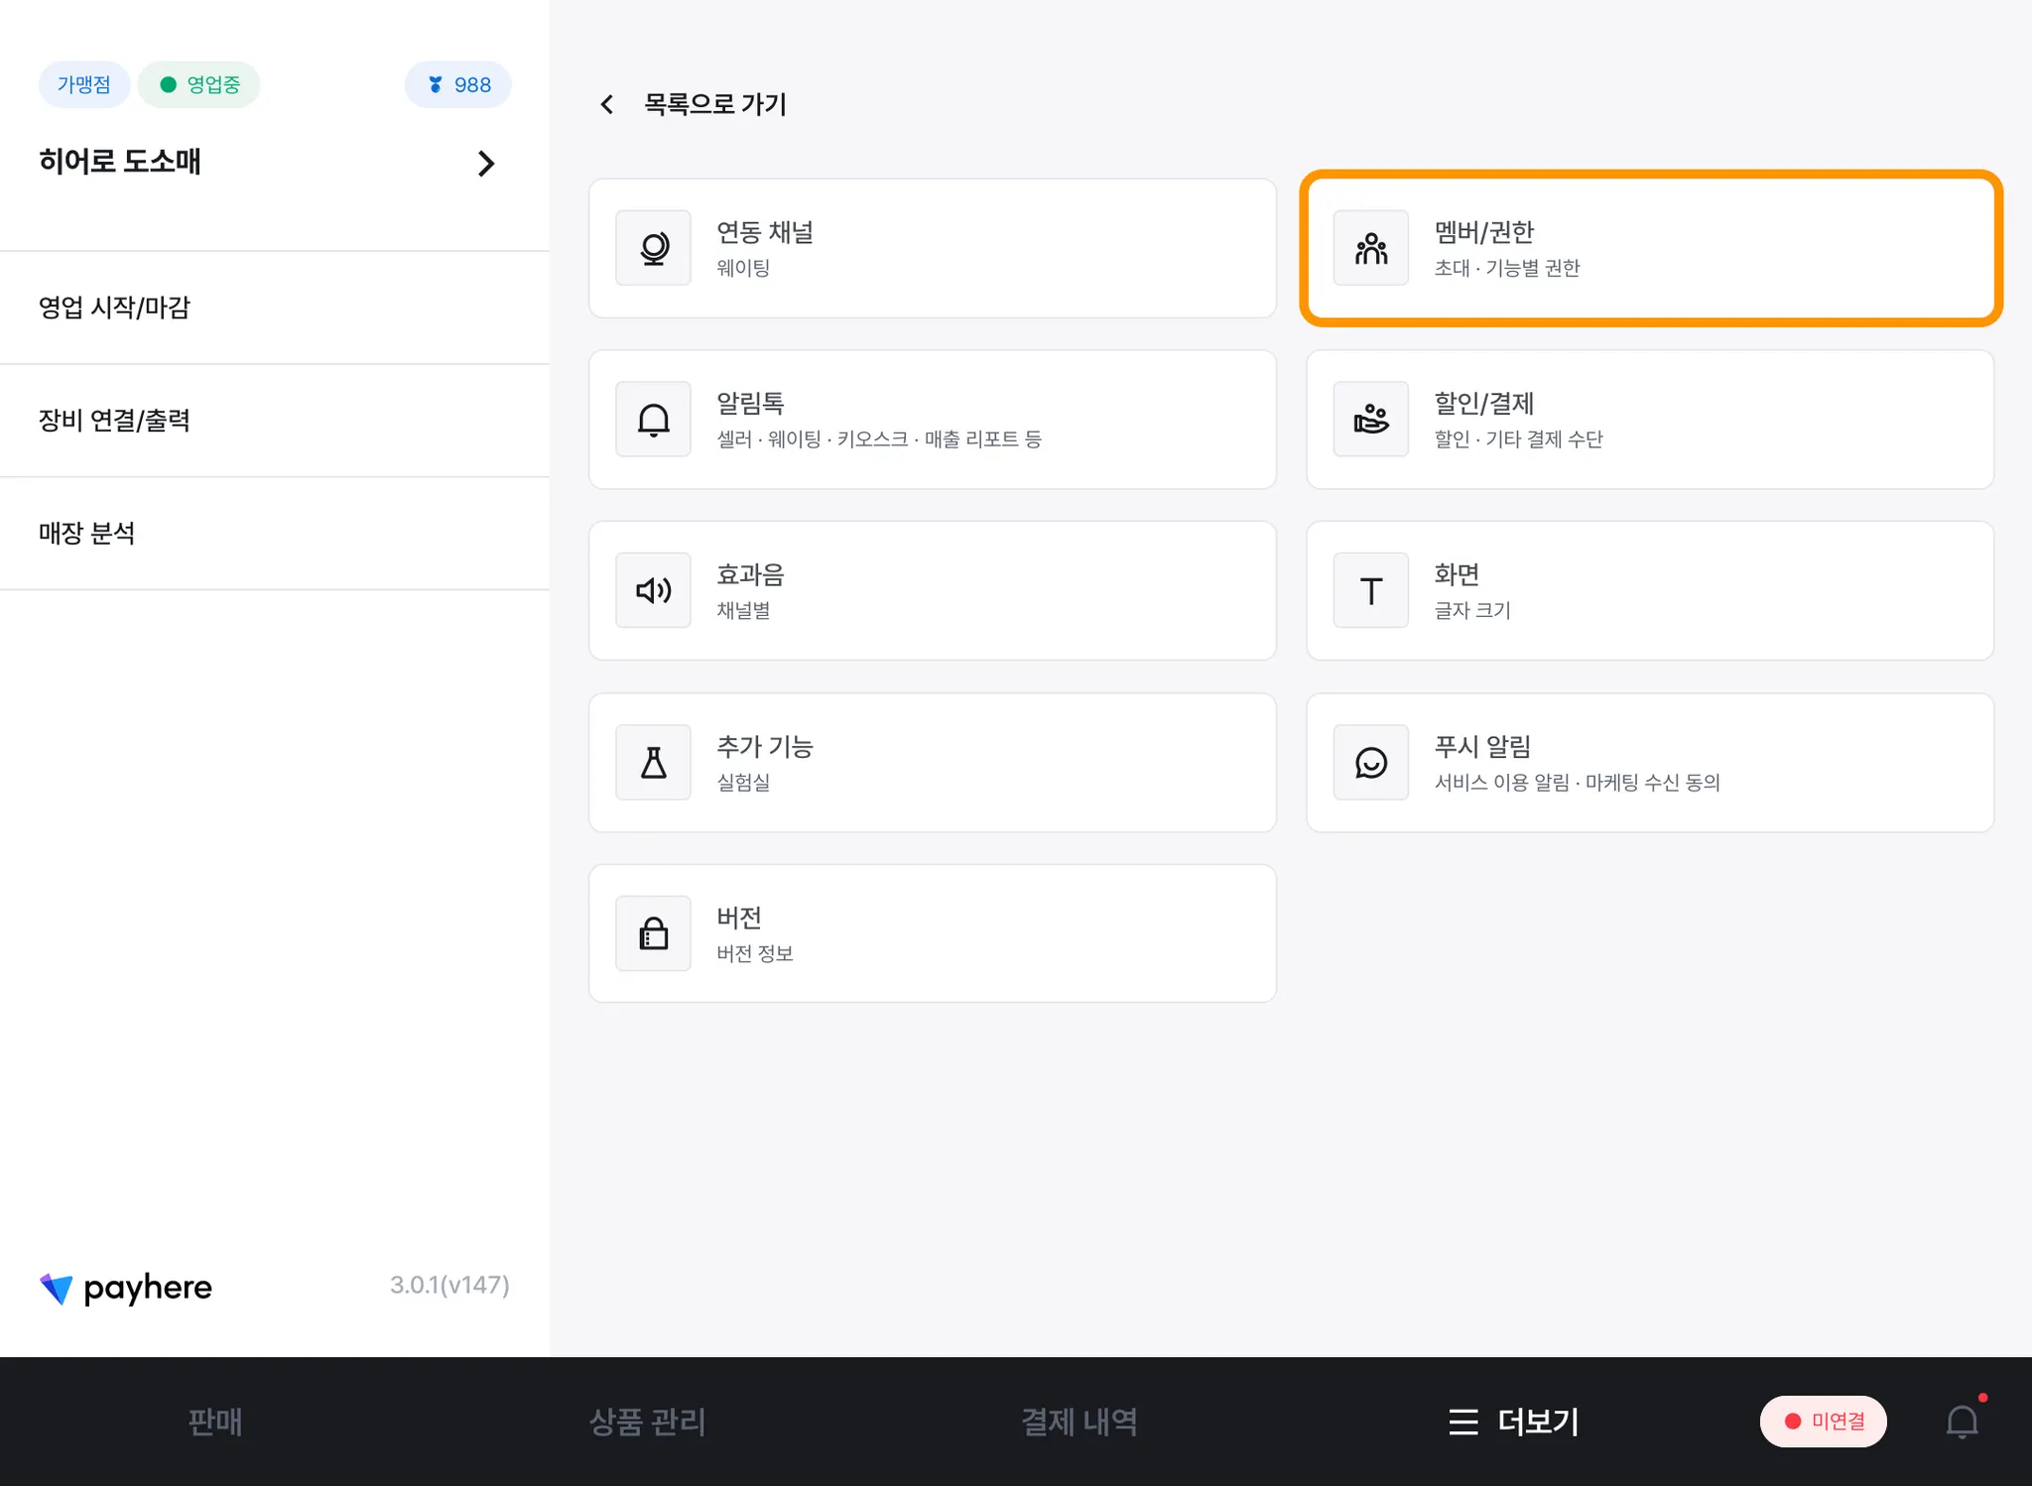This screenshot has width=2032, height=1486.
Task: Open notifications bell in bottom bar
Action: (x=1962, y=1422)
